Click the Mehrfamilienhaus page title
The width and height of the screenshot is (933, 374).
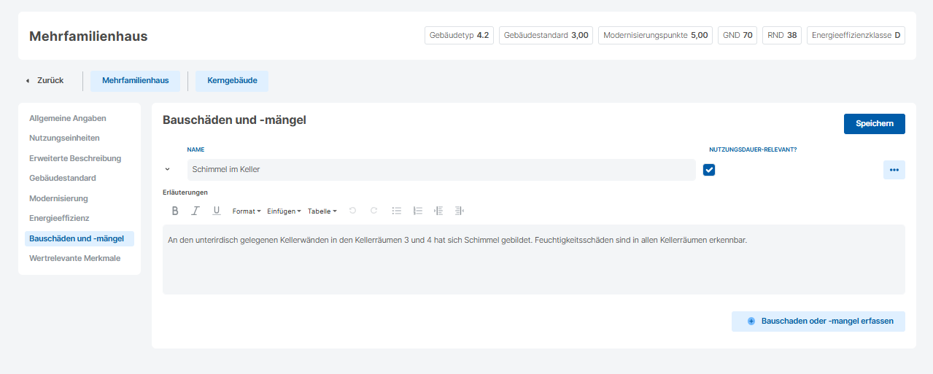click(88, 36)
